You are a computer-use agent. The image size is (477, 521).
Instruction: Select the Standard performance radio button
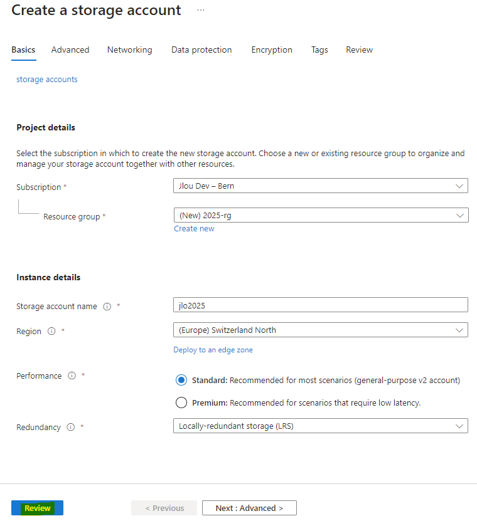coord(181,380)
